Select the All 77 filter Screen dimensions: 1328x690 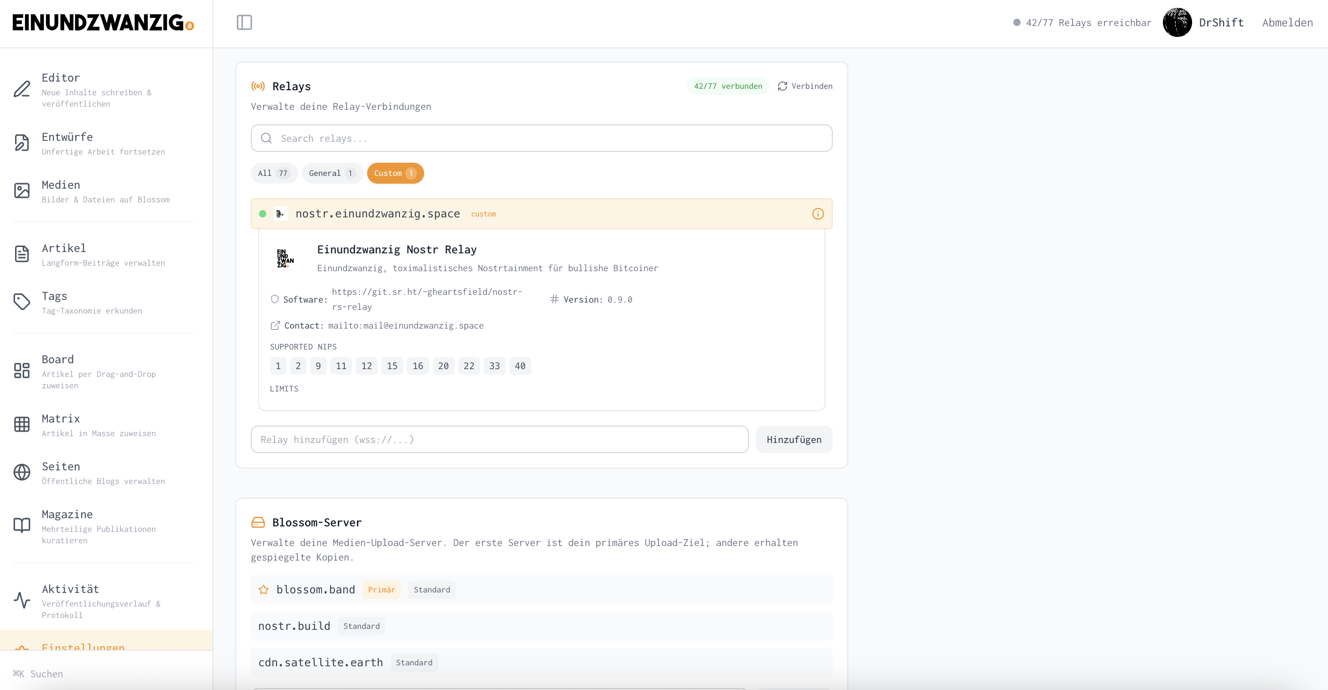[x=274, y=173]
